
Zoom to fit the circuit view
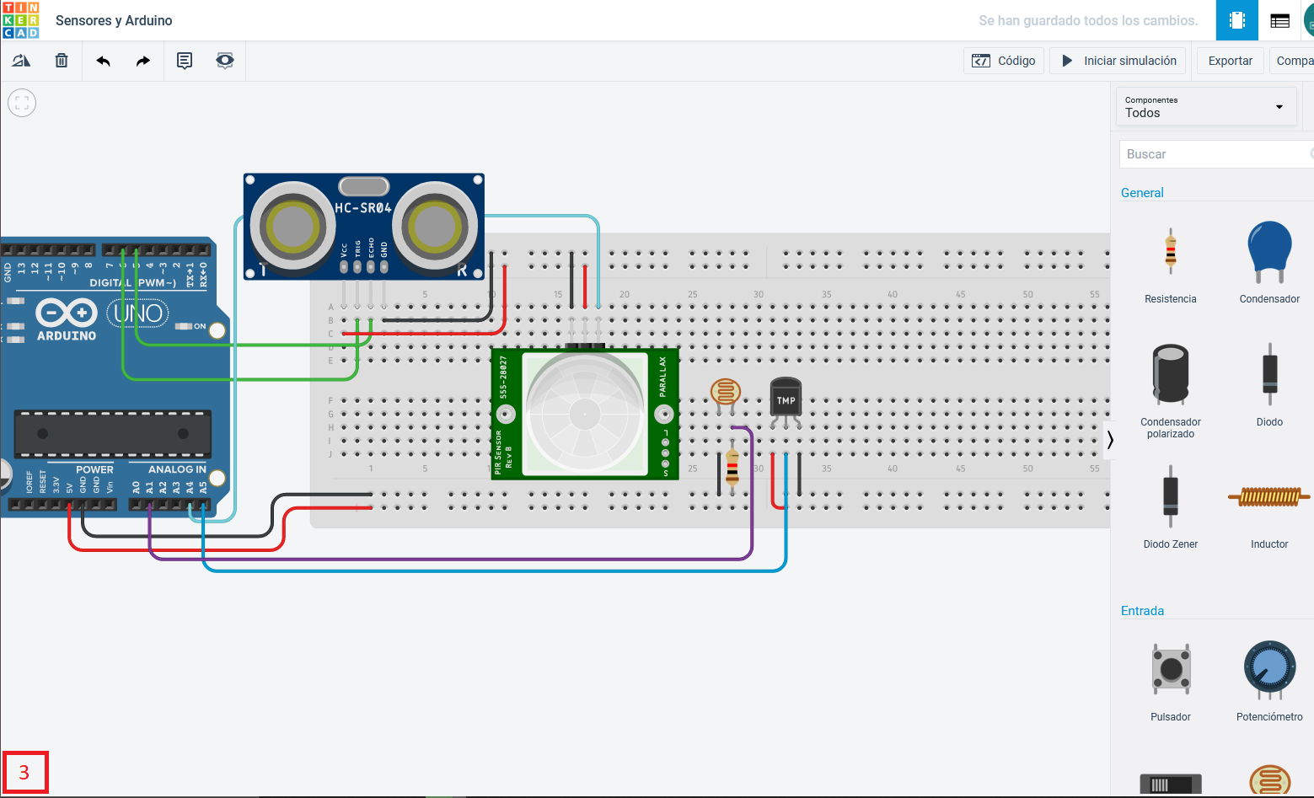[x=22, y=103]
